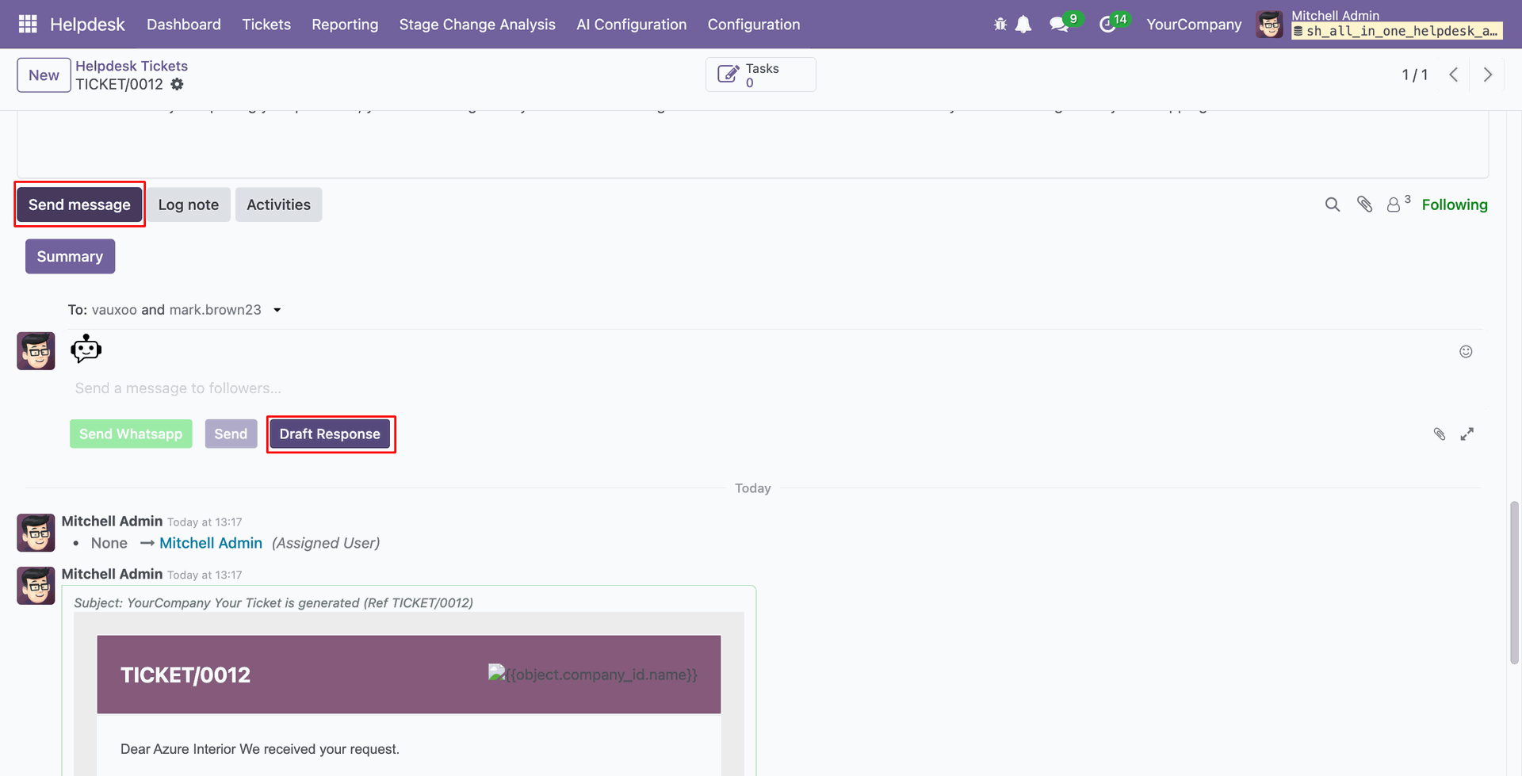
Task: Toggle the Following status
Action: coord(1455,205)
